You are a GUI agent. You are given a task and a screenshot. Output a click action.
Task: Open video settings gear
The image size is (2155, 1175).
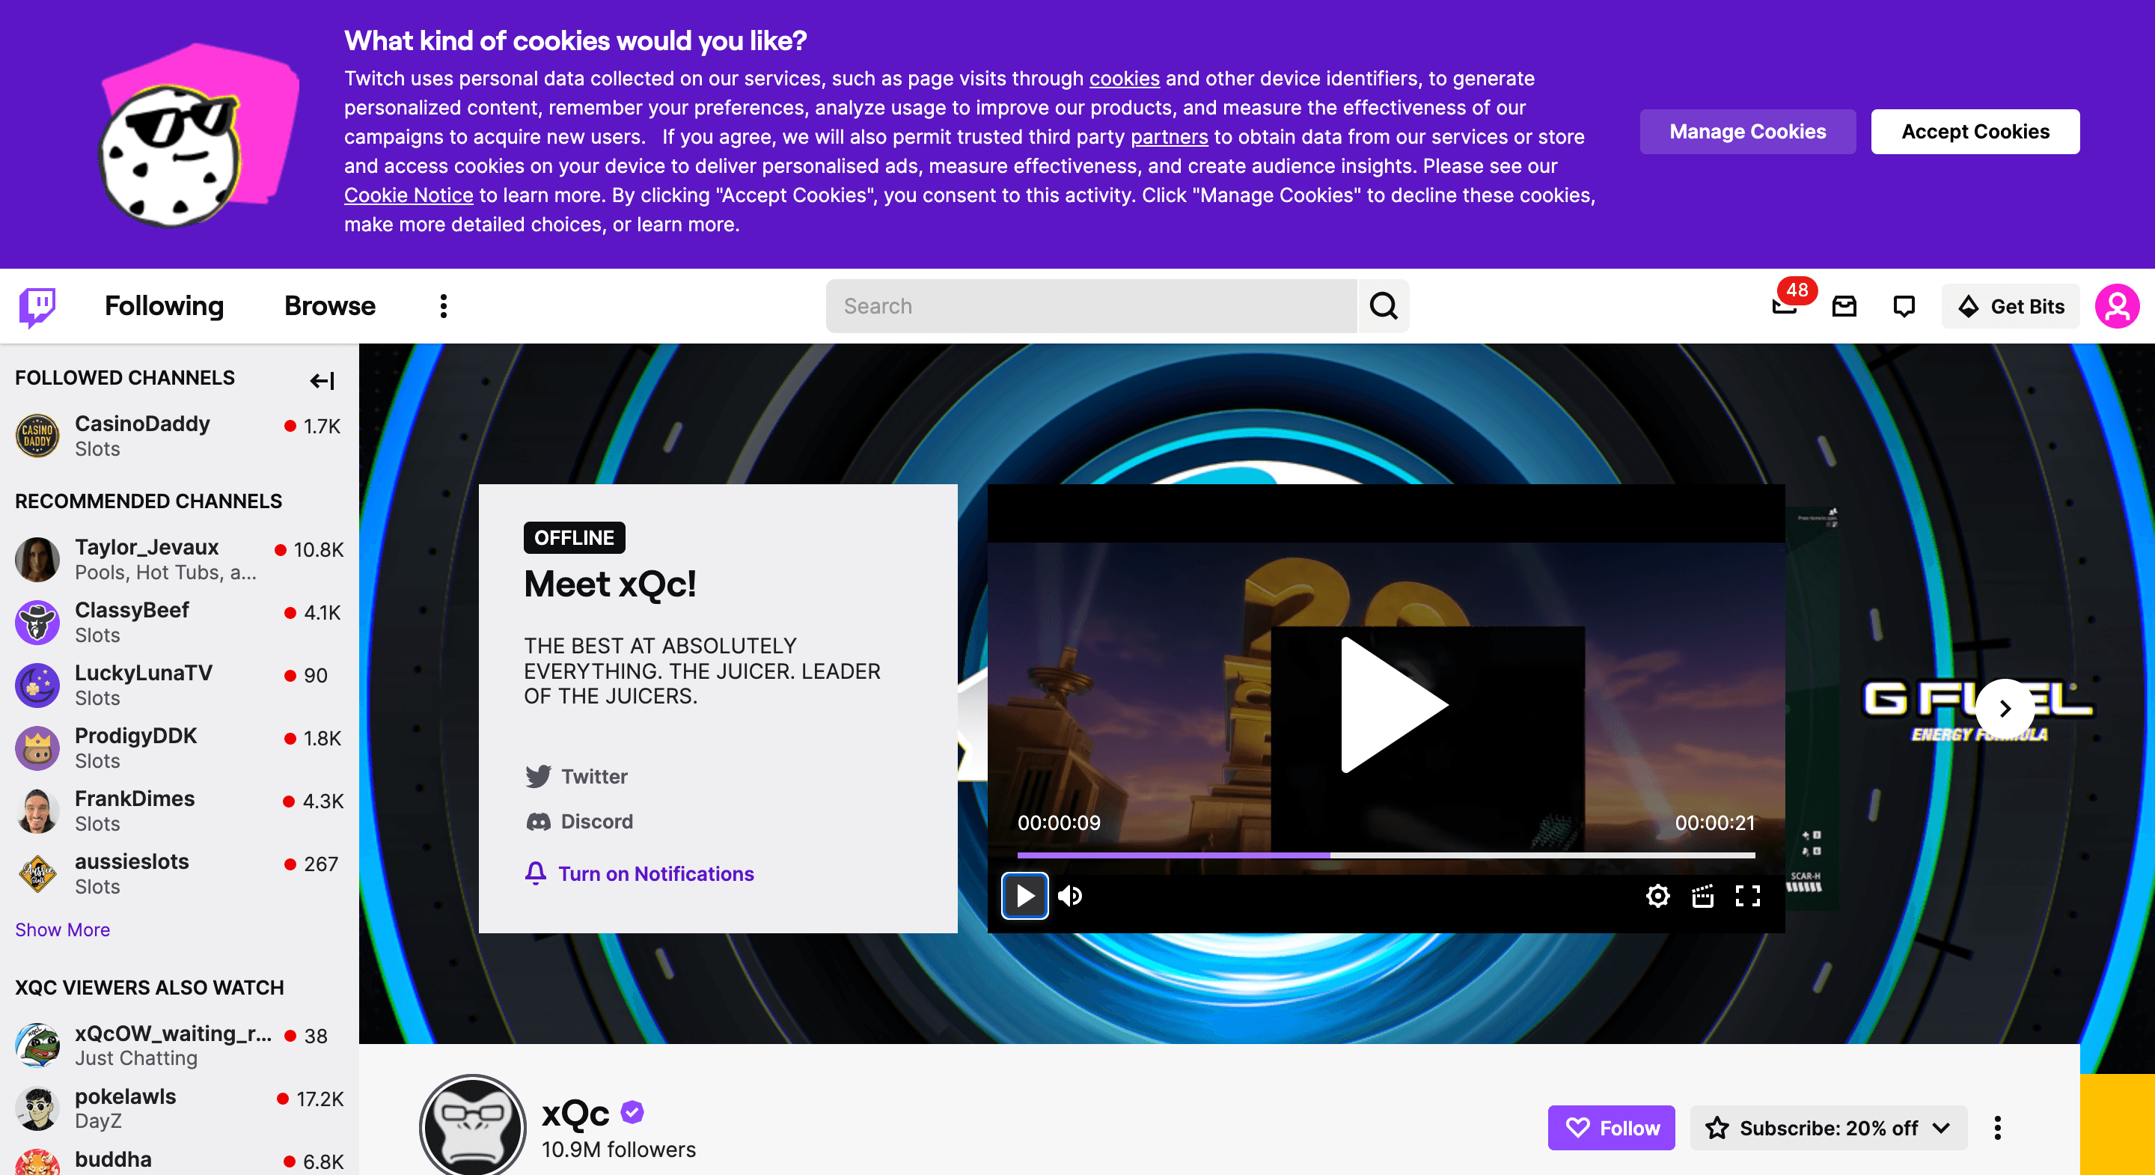[1657, 897]
